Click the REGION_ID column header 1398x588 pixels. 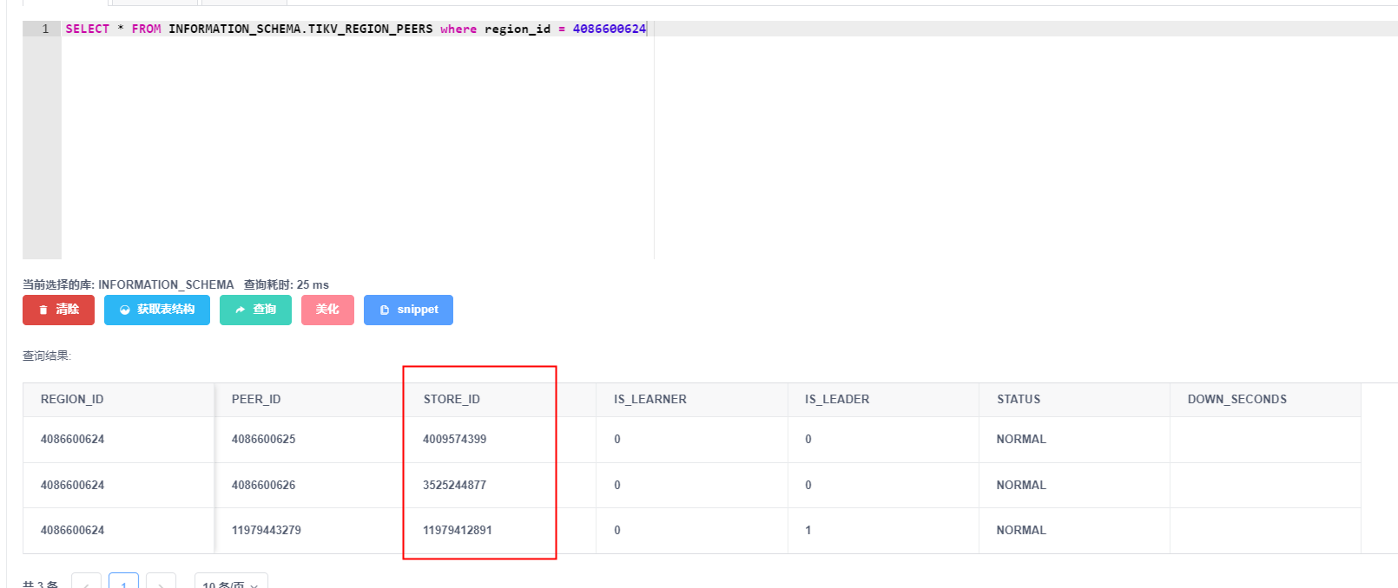(72, 400)
